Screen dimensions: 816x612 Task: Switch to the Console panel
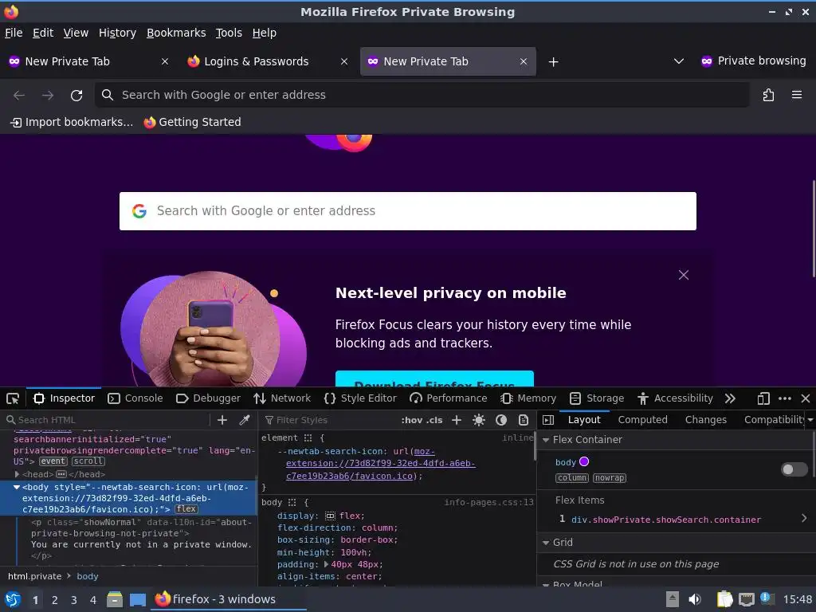click(x=135, y=398)
